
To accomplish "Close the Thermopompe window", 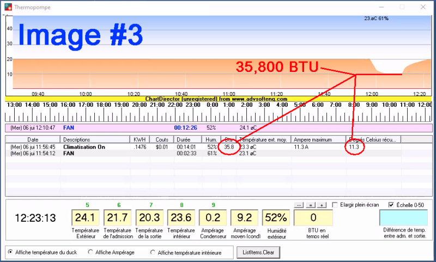I will coord(423,7).
